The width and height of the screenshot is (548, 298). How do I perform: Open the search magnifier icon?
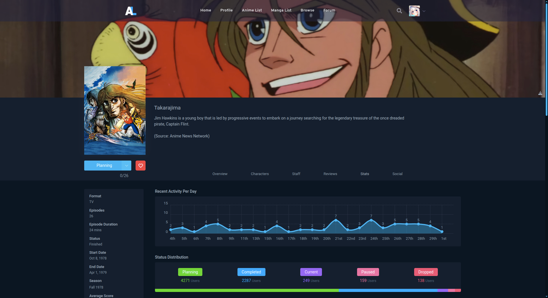tap(399, 11)
